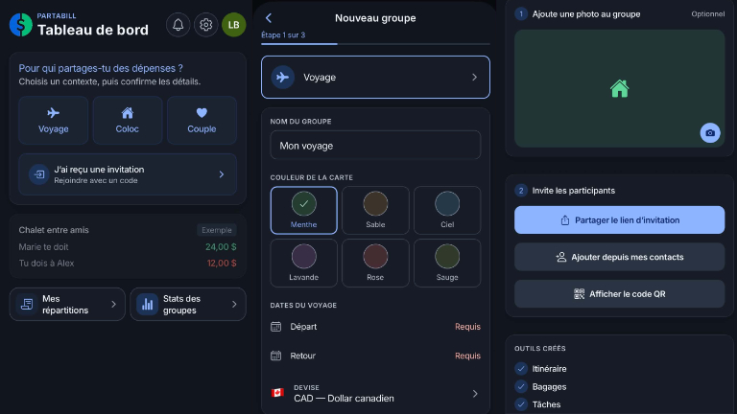
Task: Click Tu dois à Alex row
Action: pyautogui.click(x=128, y=264)
